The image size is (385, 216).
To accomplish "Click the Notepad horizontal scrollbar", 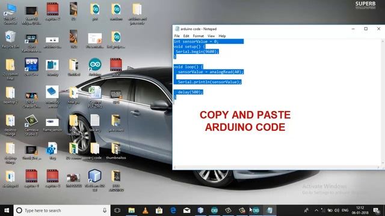I will (277, 167).
